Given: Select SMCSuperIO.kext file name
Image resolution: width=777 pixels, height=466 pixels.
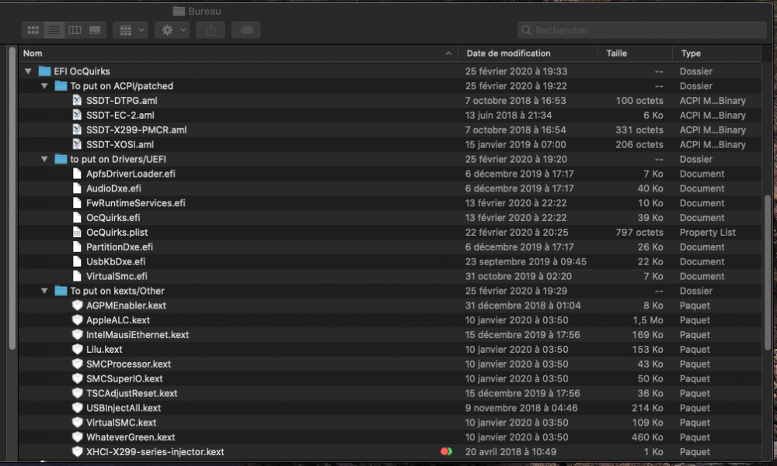Looking at the screenshot, I should click(124, 378).
